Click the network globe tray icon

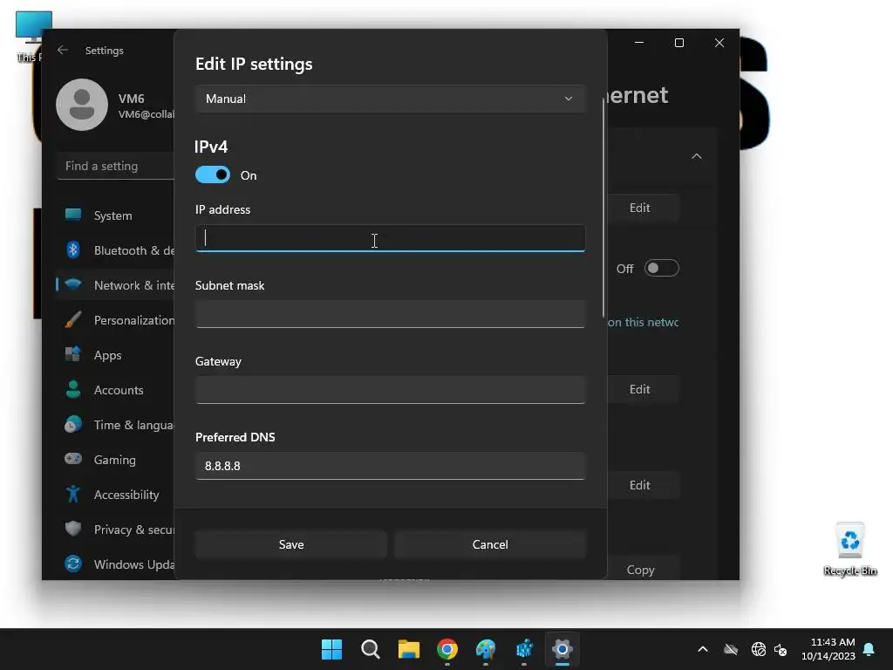tap(759, 649)
